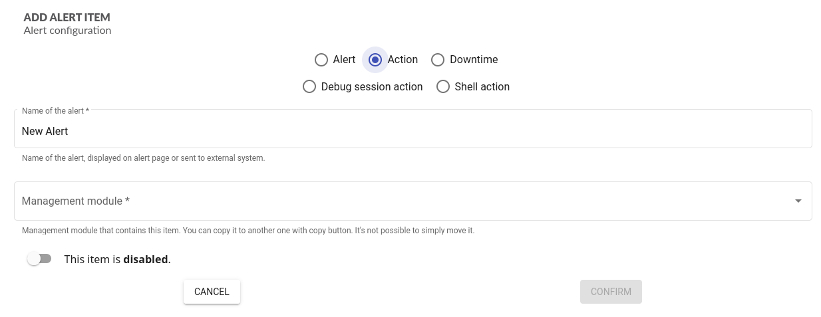
Task: Select the Alert radio button
Action: (x=321, y=60)
